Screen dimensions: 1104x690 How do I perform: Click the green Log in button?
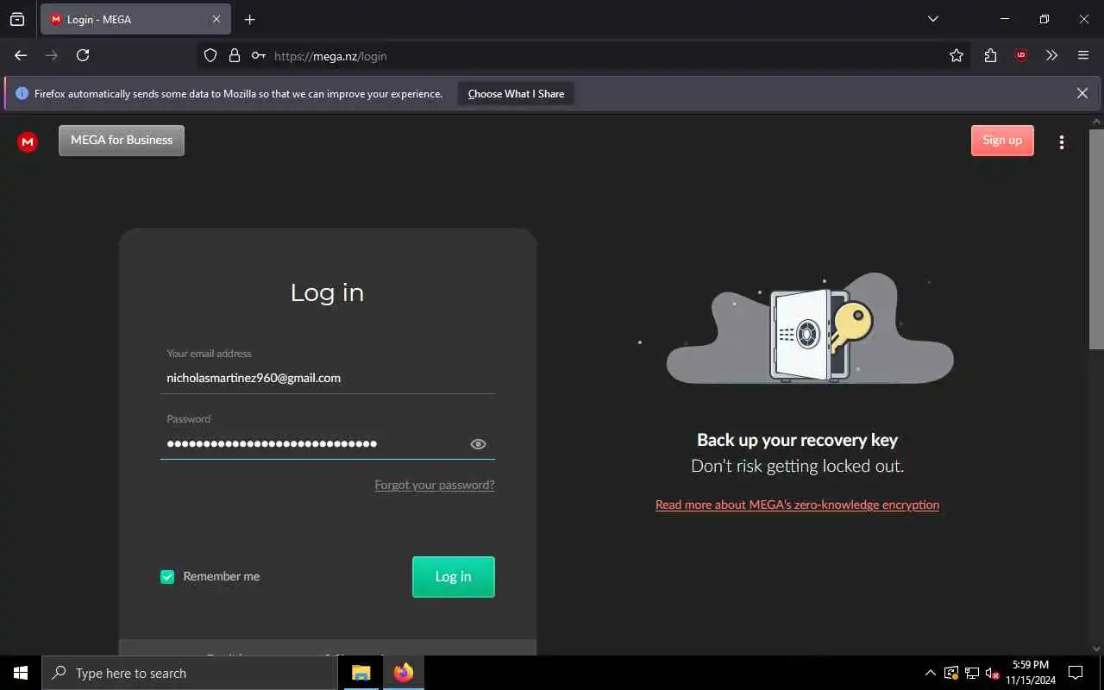[454, 577]
